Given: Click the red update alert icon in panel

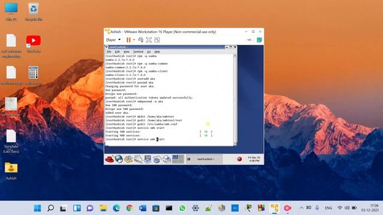Looking at the screenshot, I should pos(239,159).
